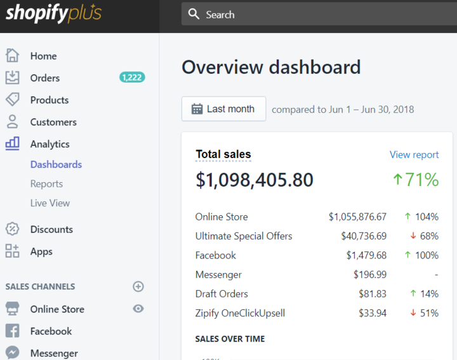Click the $81.83 amount
457x360 pixels.
click(373, 294)
